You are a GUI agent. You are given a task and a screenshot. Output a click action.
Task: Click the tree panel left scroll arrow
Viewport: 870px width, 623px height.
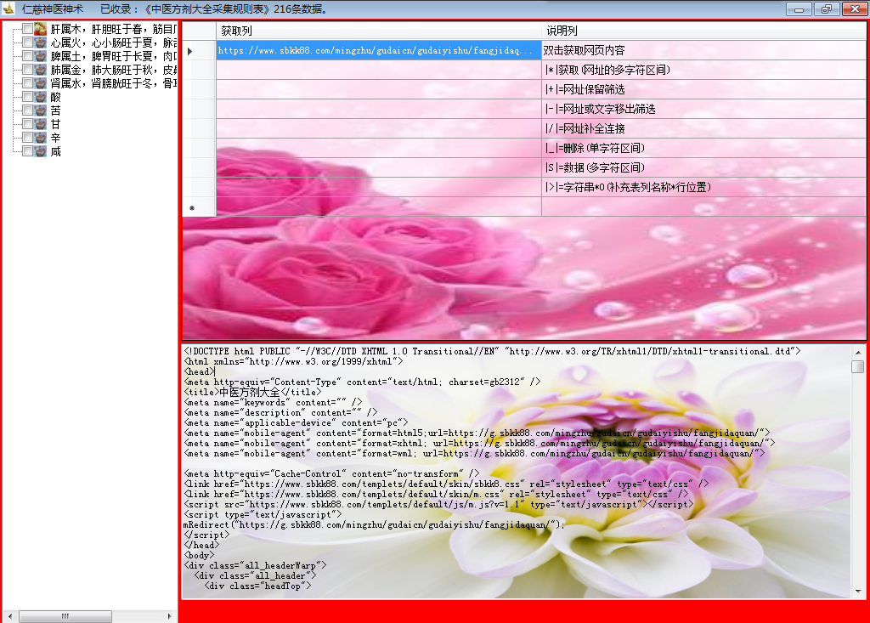coord(10,616)
